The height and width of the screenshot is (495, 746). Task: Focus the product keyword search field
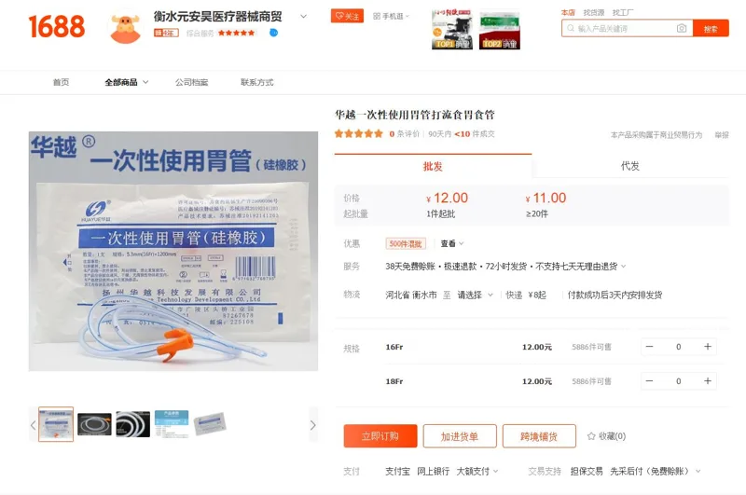[621, 29]
